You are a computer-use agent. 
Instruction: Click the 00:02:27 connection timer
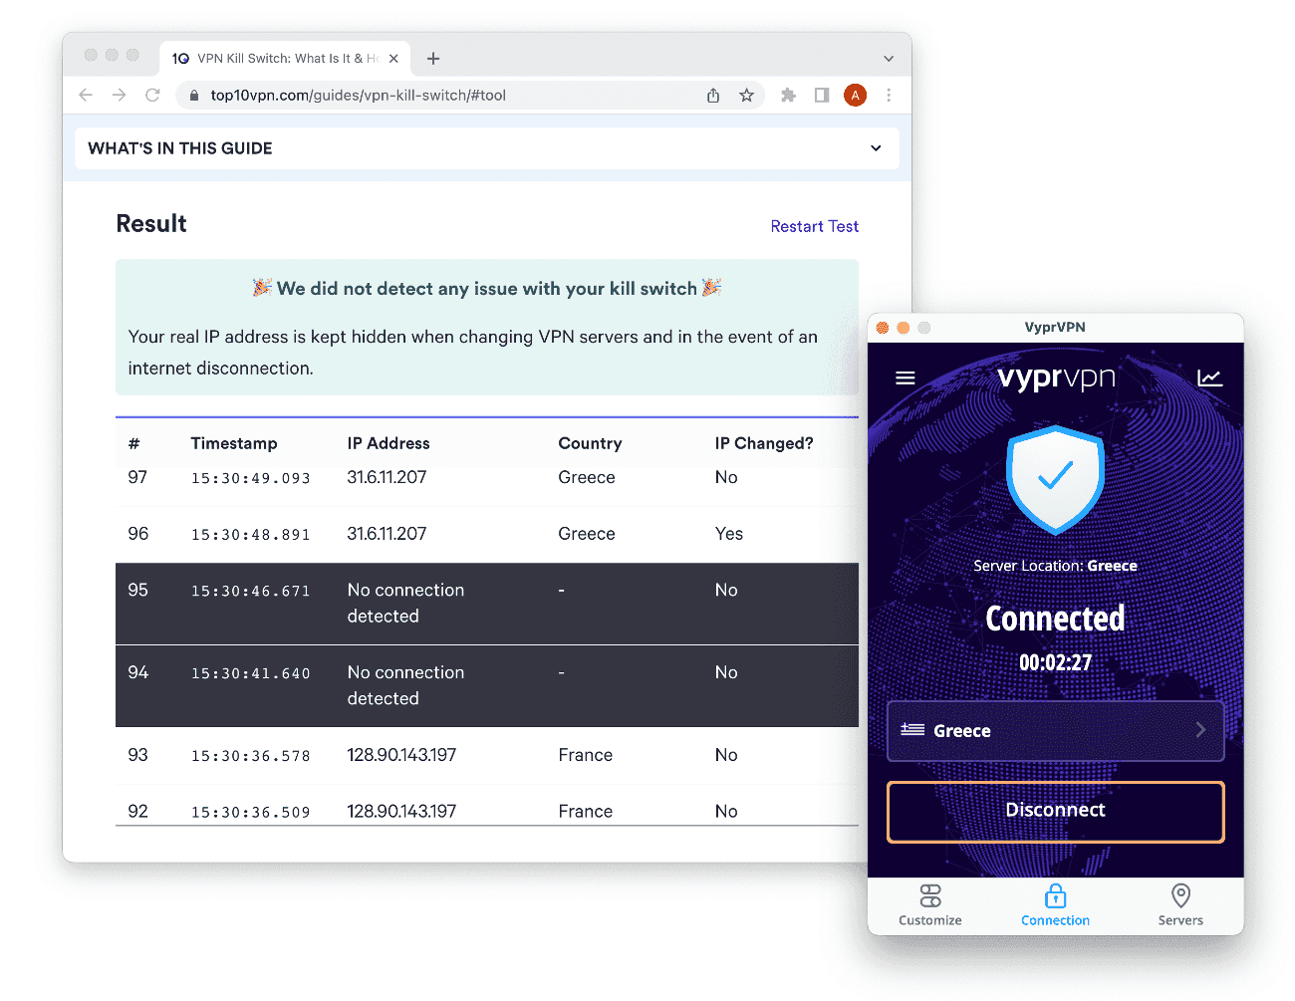[1055, 662]
